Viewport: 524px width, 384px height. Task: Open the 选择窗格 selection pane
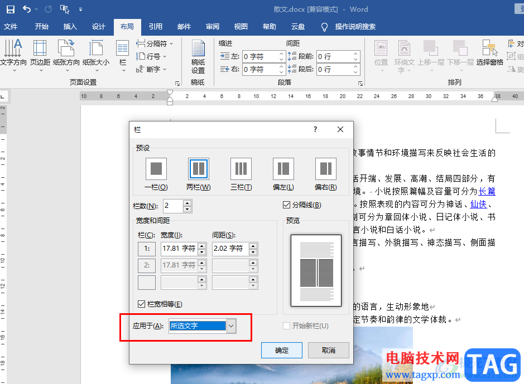point(489,52)
